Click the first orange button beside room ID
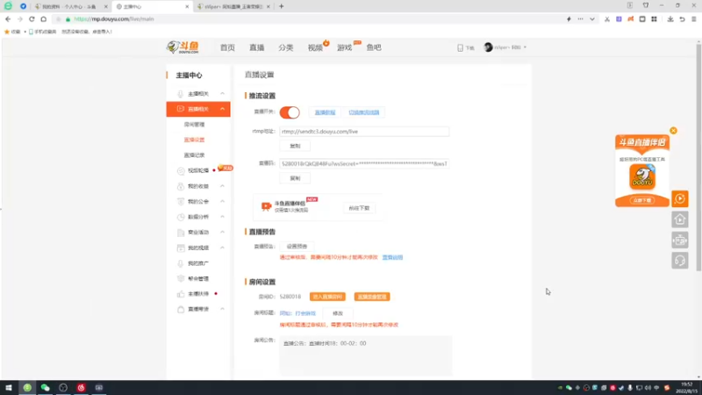This screenshot has height=395, width=702. coord(327,297)
